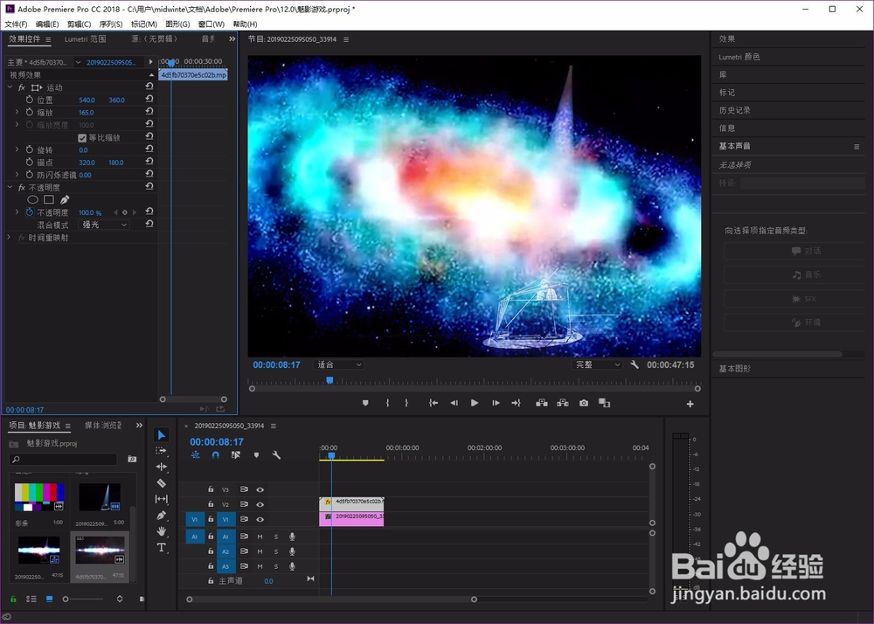Expand the Scale parameter
The height and width of the screenshot is (624, 874).
pos(17,112)
